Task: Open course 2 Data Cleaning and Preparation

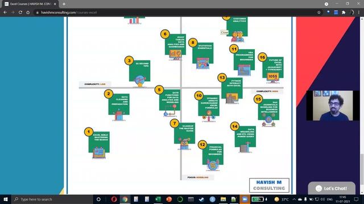Action: pos(119,104)
